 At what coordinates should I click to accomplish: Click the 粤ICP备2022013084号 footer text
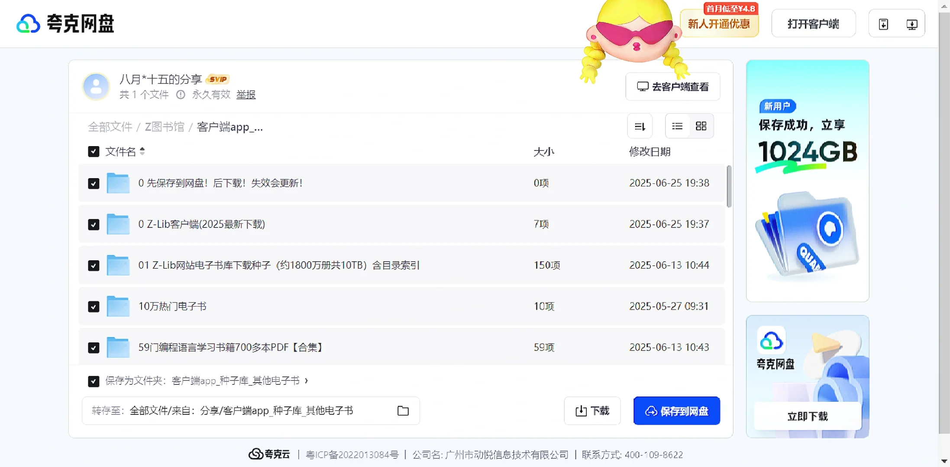pyautogui.click(x=352, y=454)
